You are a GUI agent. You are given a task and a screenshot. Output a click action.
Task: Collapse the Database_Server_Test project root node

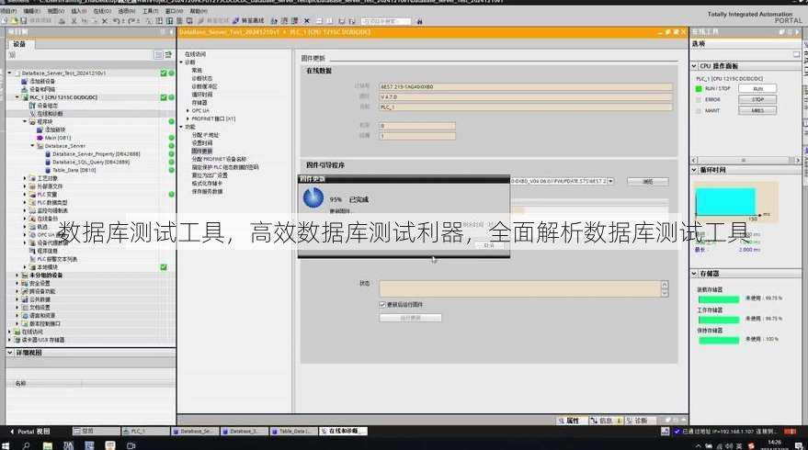pos(9,73)
